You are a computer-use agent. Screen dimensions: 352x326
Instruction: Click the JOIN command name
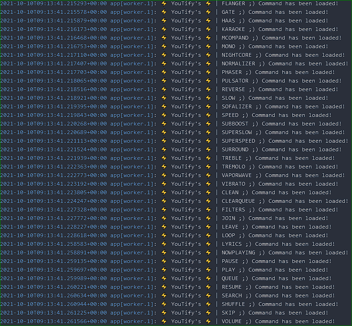coord(228,218)
